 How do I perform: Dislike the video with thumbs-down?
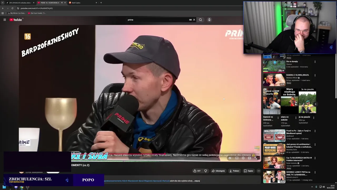click(206, 171)
